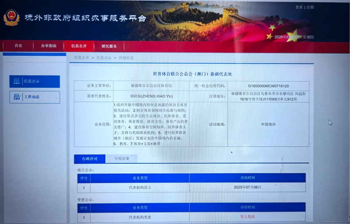
Task: Click the 序号 header in 成立公示 table
Action: pos(84,178)
